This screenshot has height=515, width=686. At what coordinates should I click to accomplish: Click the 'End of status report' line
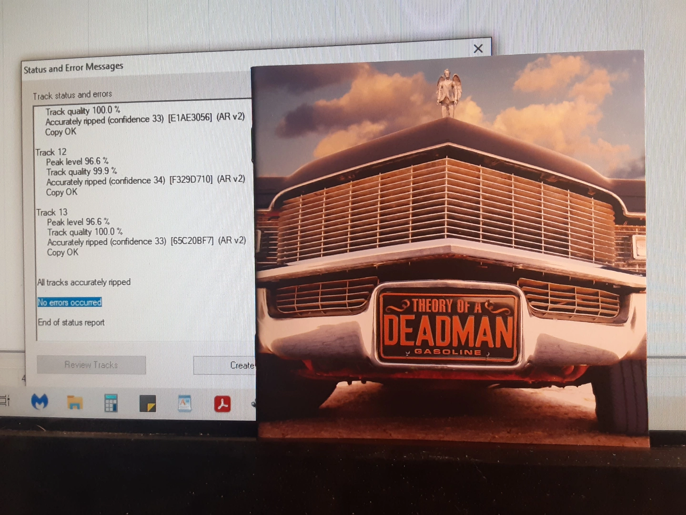click(71, 322)
